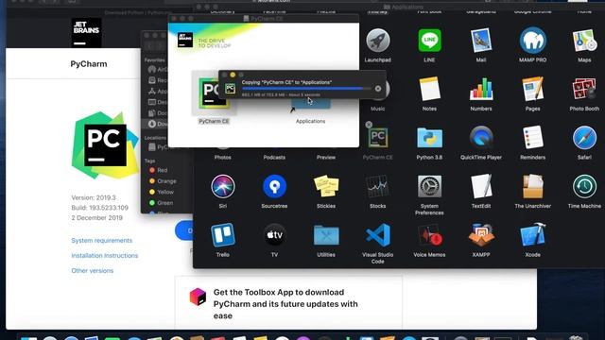
Task: Open the Launchpad app icon
Action: tap(378, 41)
